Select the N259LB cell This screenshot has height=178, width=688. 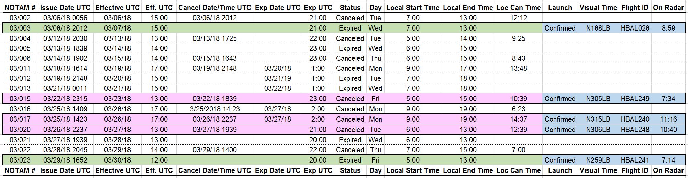[x=598, y=160]
